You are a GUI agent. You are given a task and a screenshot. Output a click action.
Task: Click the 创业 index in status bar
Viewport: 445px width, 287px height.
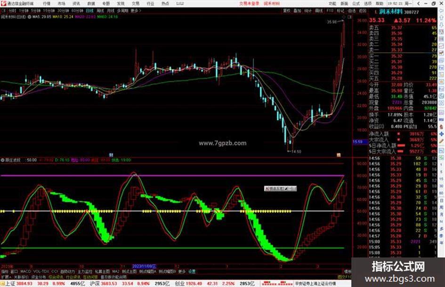[x=179, y=284]
